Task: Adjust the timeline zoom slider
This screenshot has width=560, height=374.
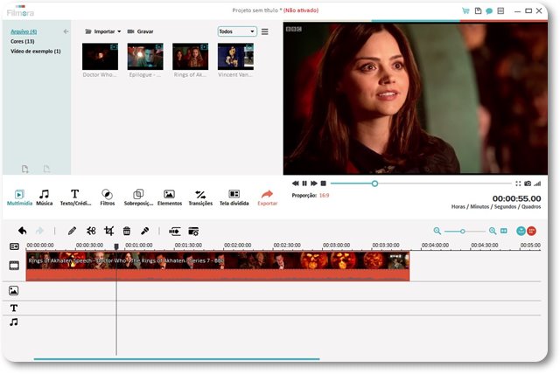Action: tap(463, 232)
